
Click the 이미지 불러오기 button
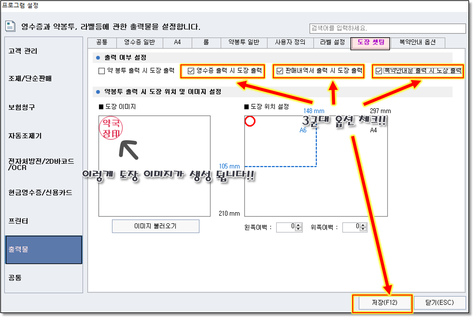click(155, 226)
